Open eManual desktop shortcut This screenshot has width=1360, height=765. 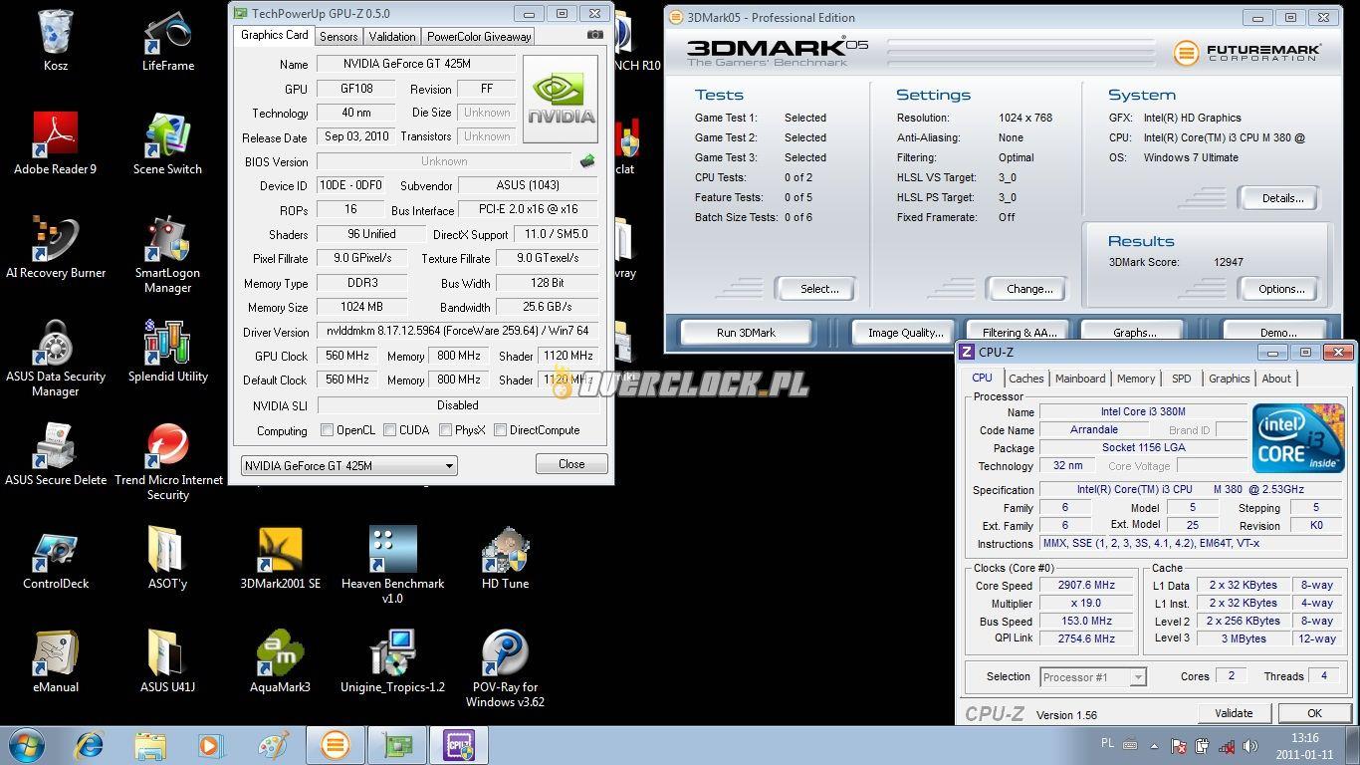click(x=56, y=661)
